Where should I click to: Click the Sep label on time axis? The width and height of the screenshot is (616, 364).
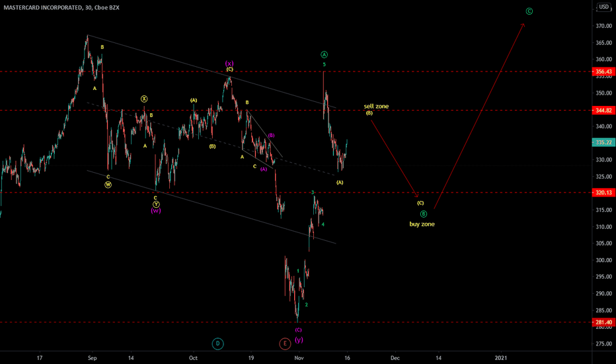click(x=93, y=358)
